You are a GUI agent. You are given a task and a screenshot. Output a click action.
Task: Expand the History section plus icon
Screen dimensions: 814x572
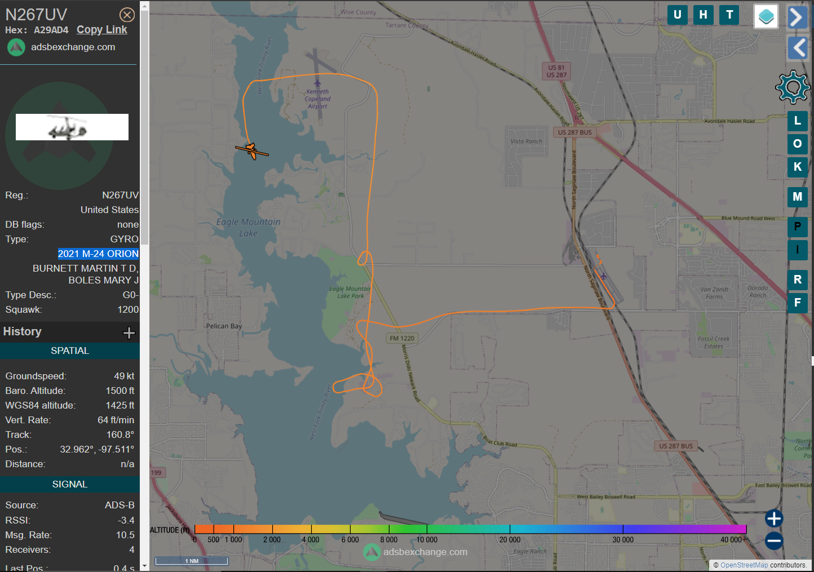(129, 332)
